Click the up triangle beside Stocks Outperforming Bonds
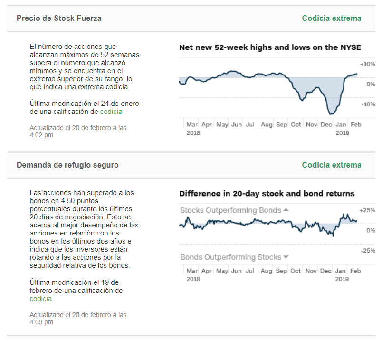382x339 pixels. (x=286, y=210)
